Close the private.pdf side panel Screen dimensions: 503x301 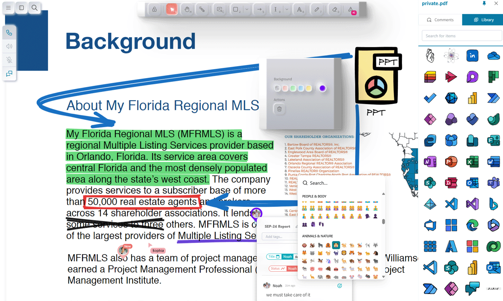(x=496, y=3)
